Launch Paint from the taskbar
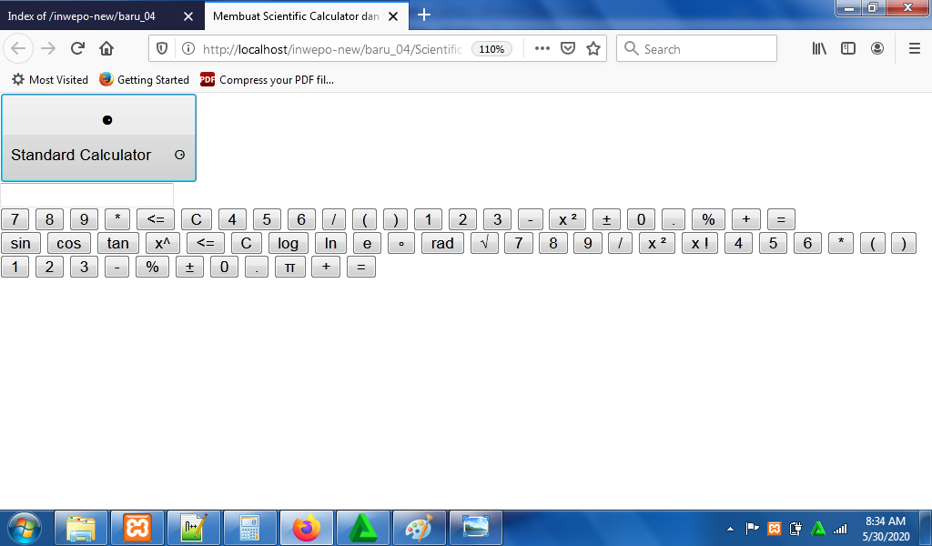Image resolution: width=932 pixels, height=546 pixels. pos(419,528)
